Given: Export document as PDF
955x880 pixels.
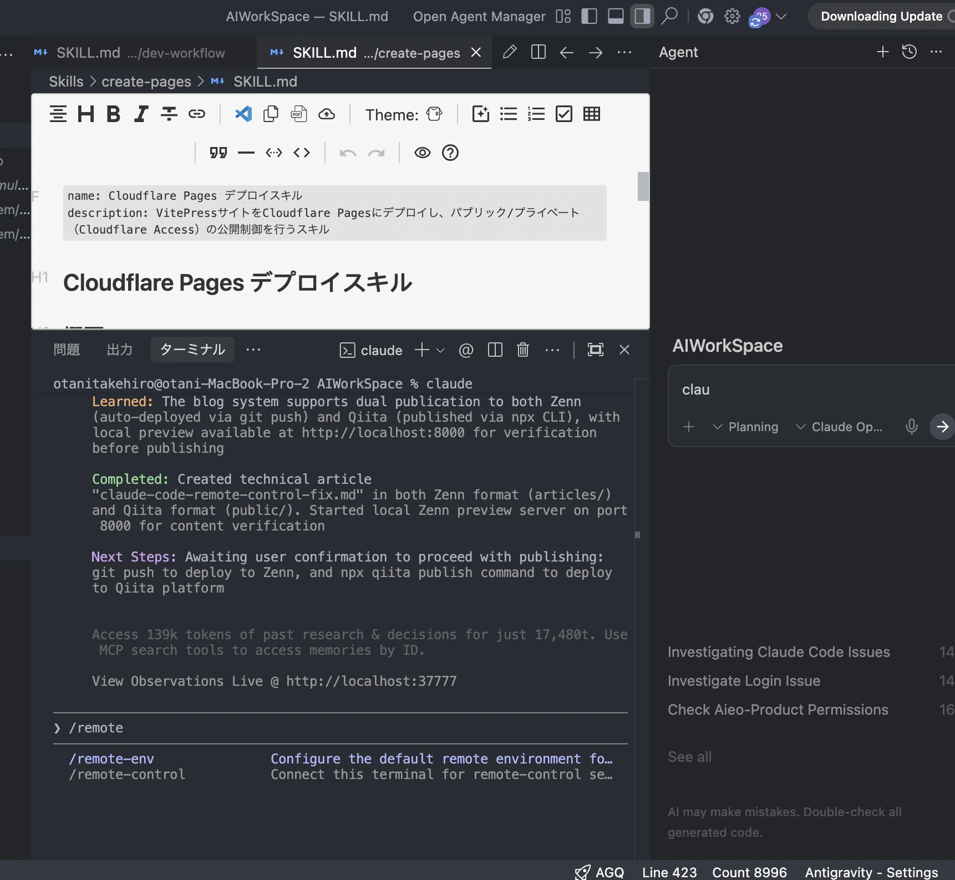Looking at the screenshot, I should click(299, 114).
